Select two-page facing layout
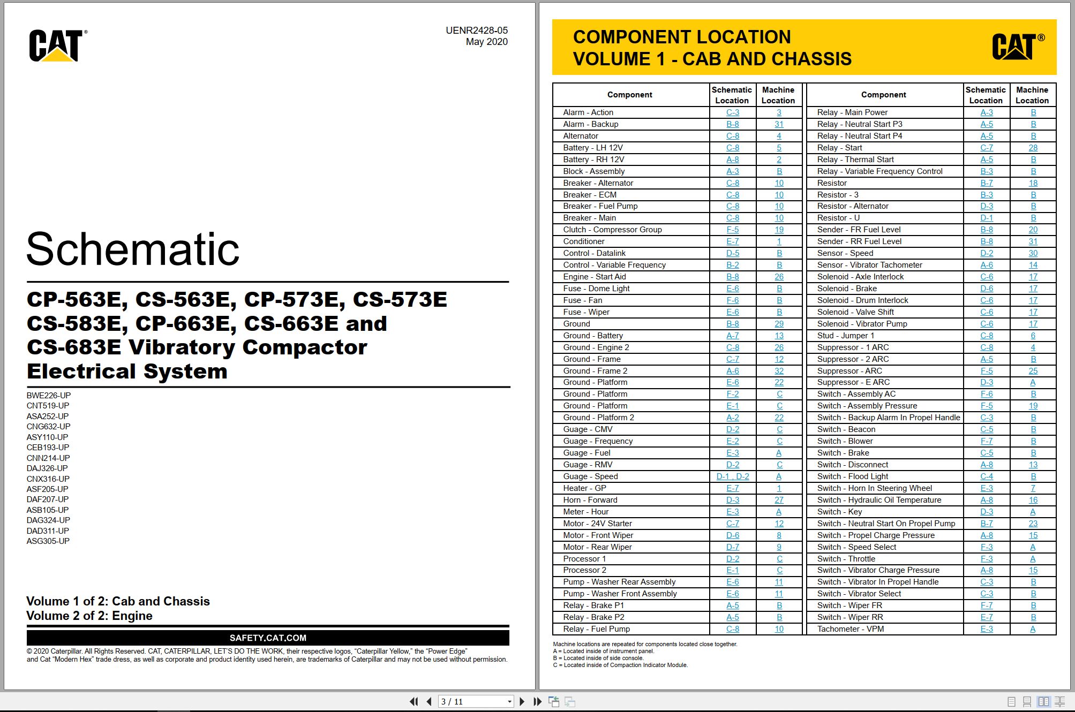1075x712 pixels. click(1043, 701)
